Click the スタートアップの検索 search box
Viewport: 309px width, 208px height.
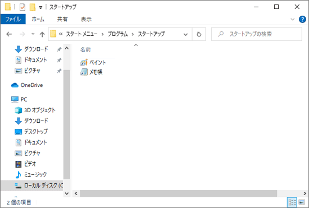tap(257, 34)
